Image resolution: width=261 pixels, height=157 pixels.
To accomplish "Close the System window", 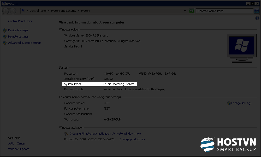I will click(257, 3).
